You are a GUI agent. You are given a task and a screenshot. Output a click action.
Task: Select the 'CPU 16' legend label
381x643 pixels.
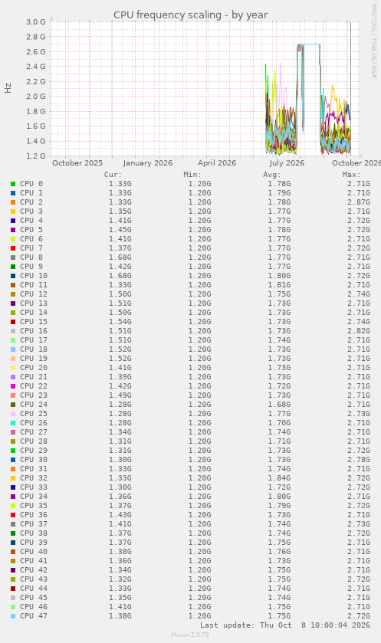click(x=34, y=331)
